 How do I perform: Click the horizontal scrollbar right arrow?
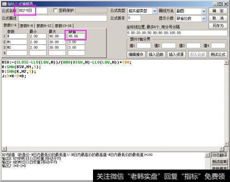tap(222, 149)
